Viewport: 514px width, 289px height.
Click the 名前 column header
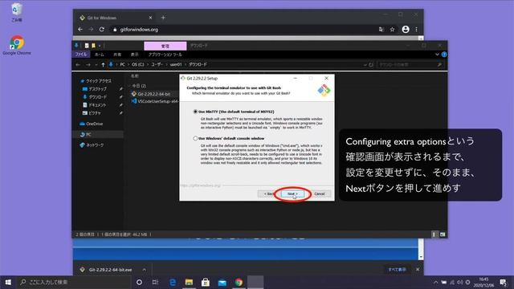coord(135,76)
